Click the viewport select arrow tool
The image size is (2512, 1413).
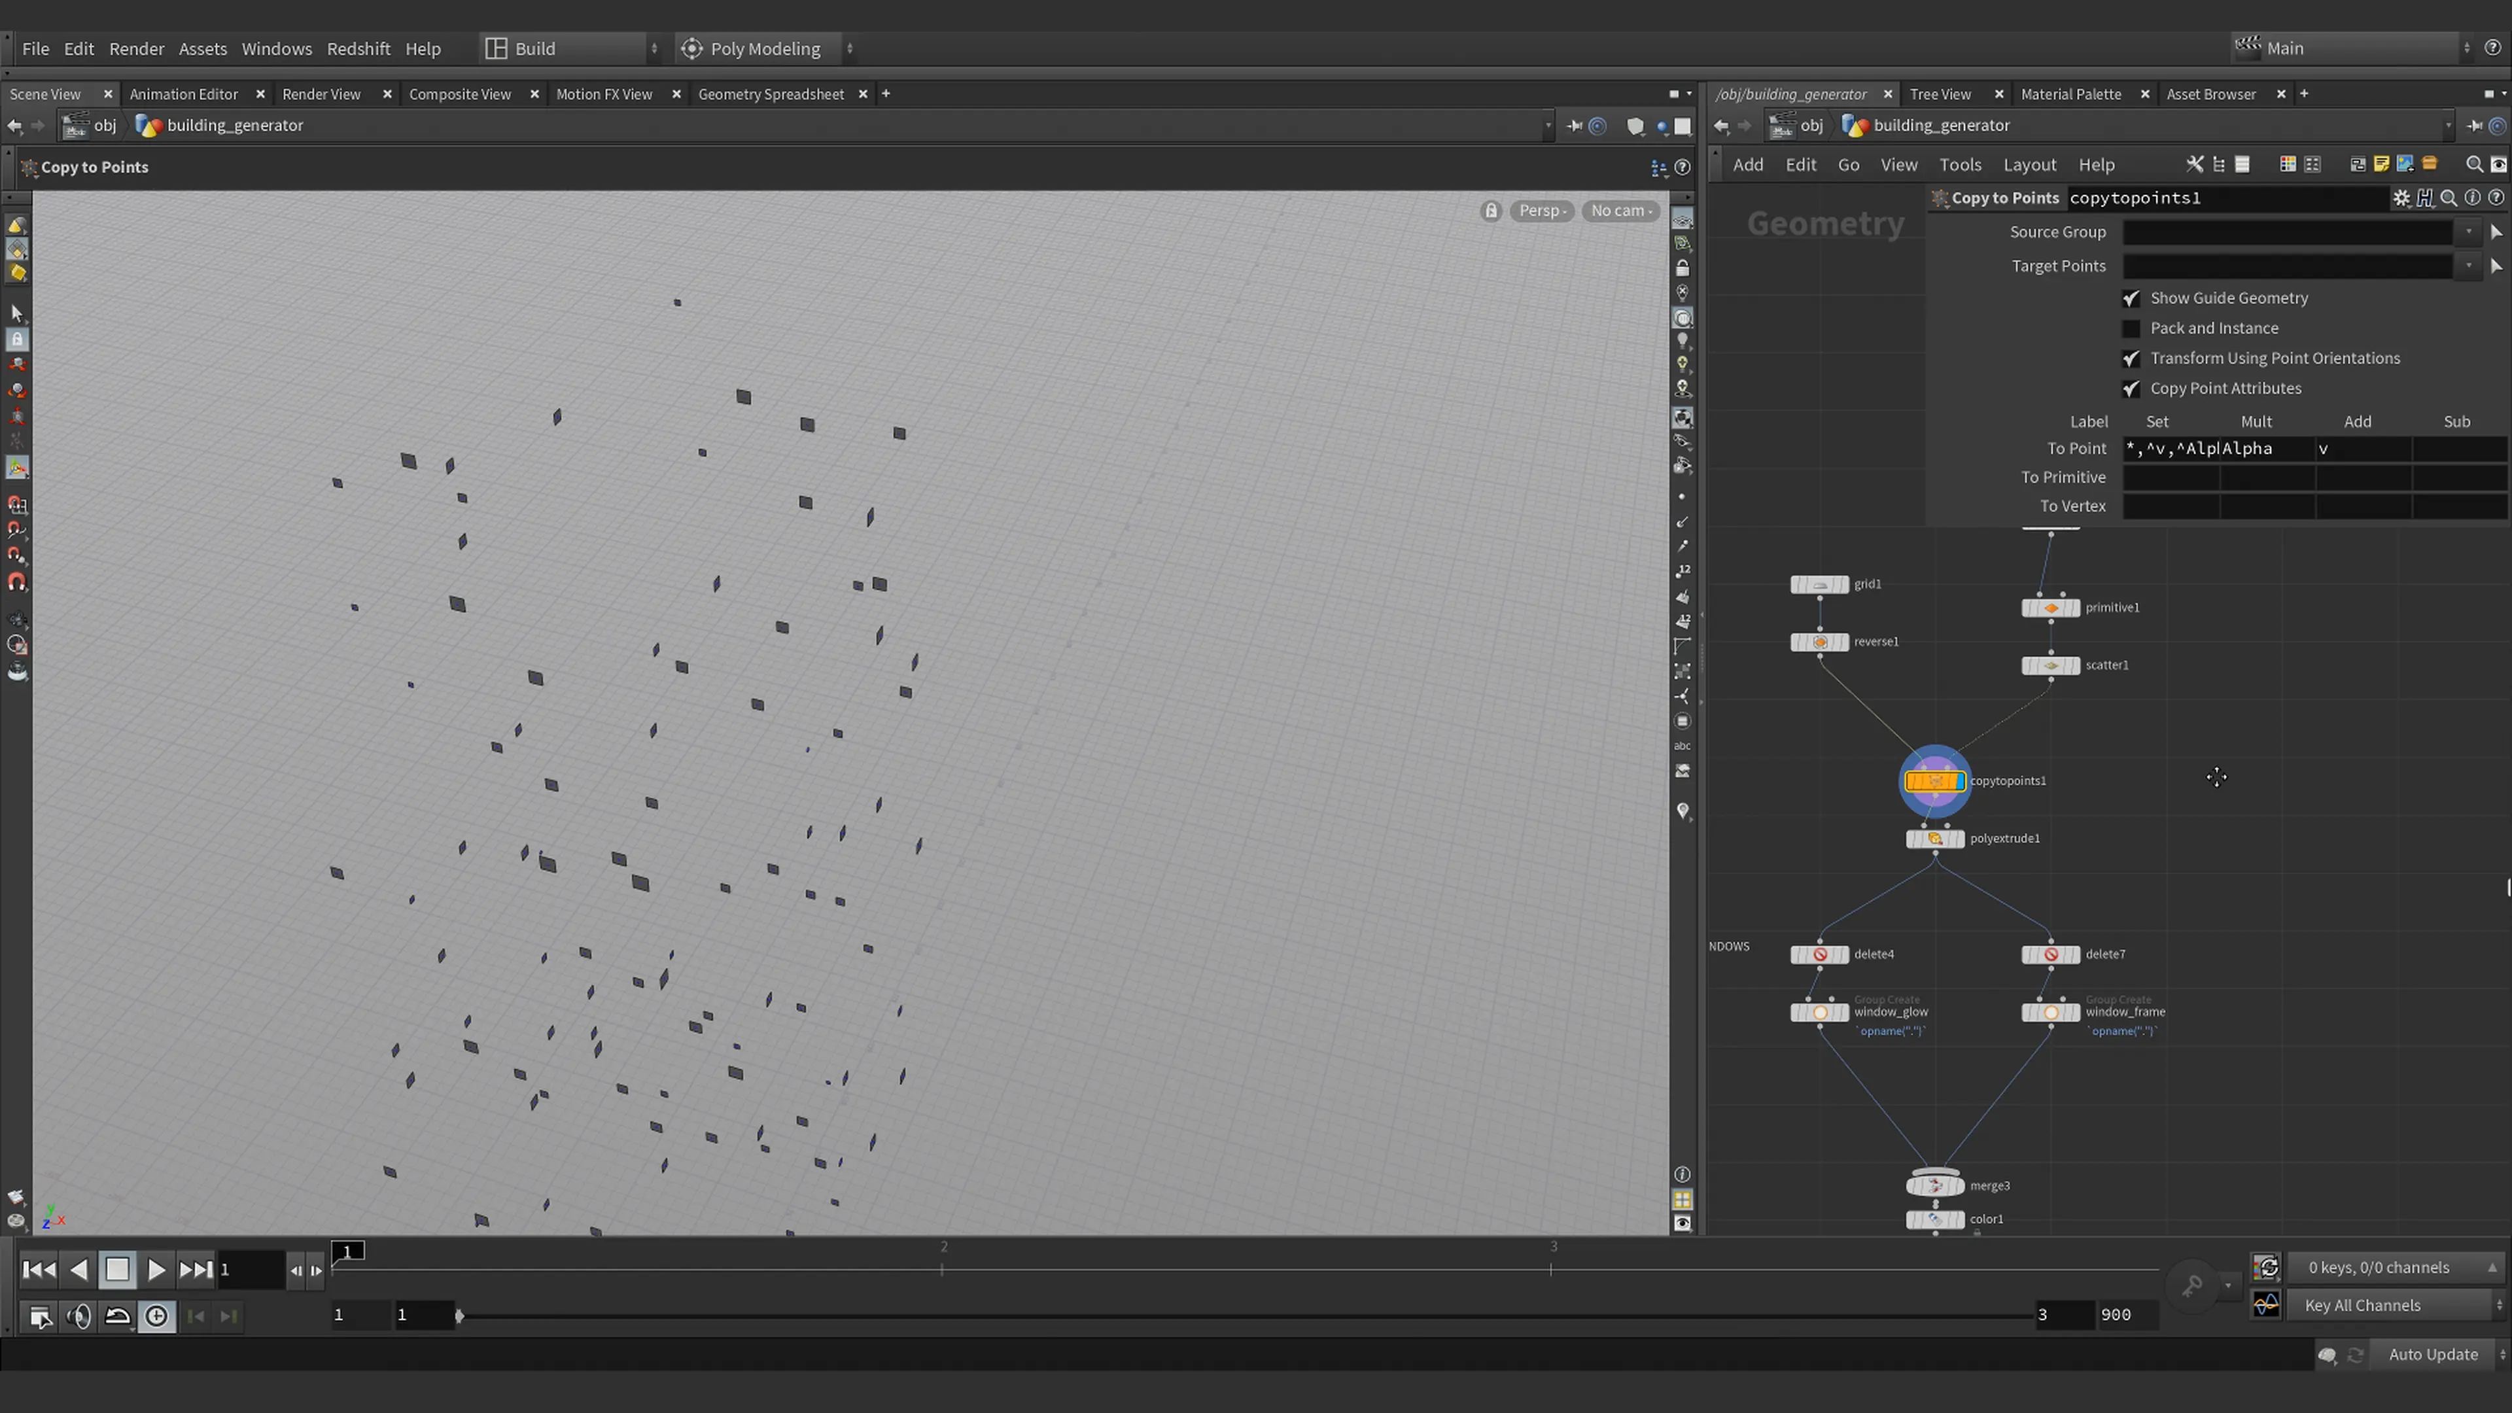click(16, 313)
